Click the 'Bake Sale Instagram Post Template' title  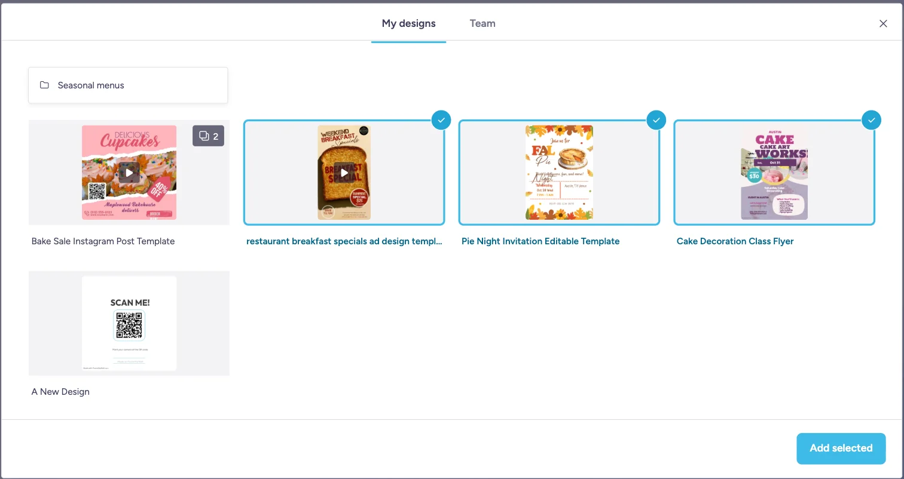coord(103,241)
